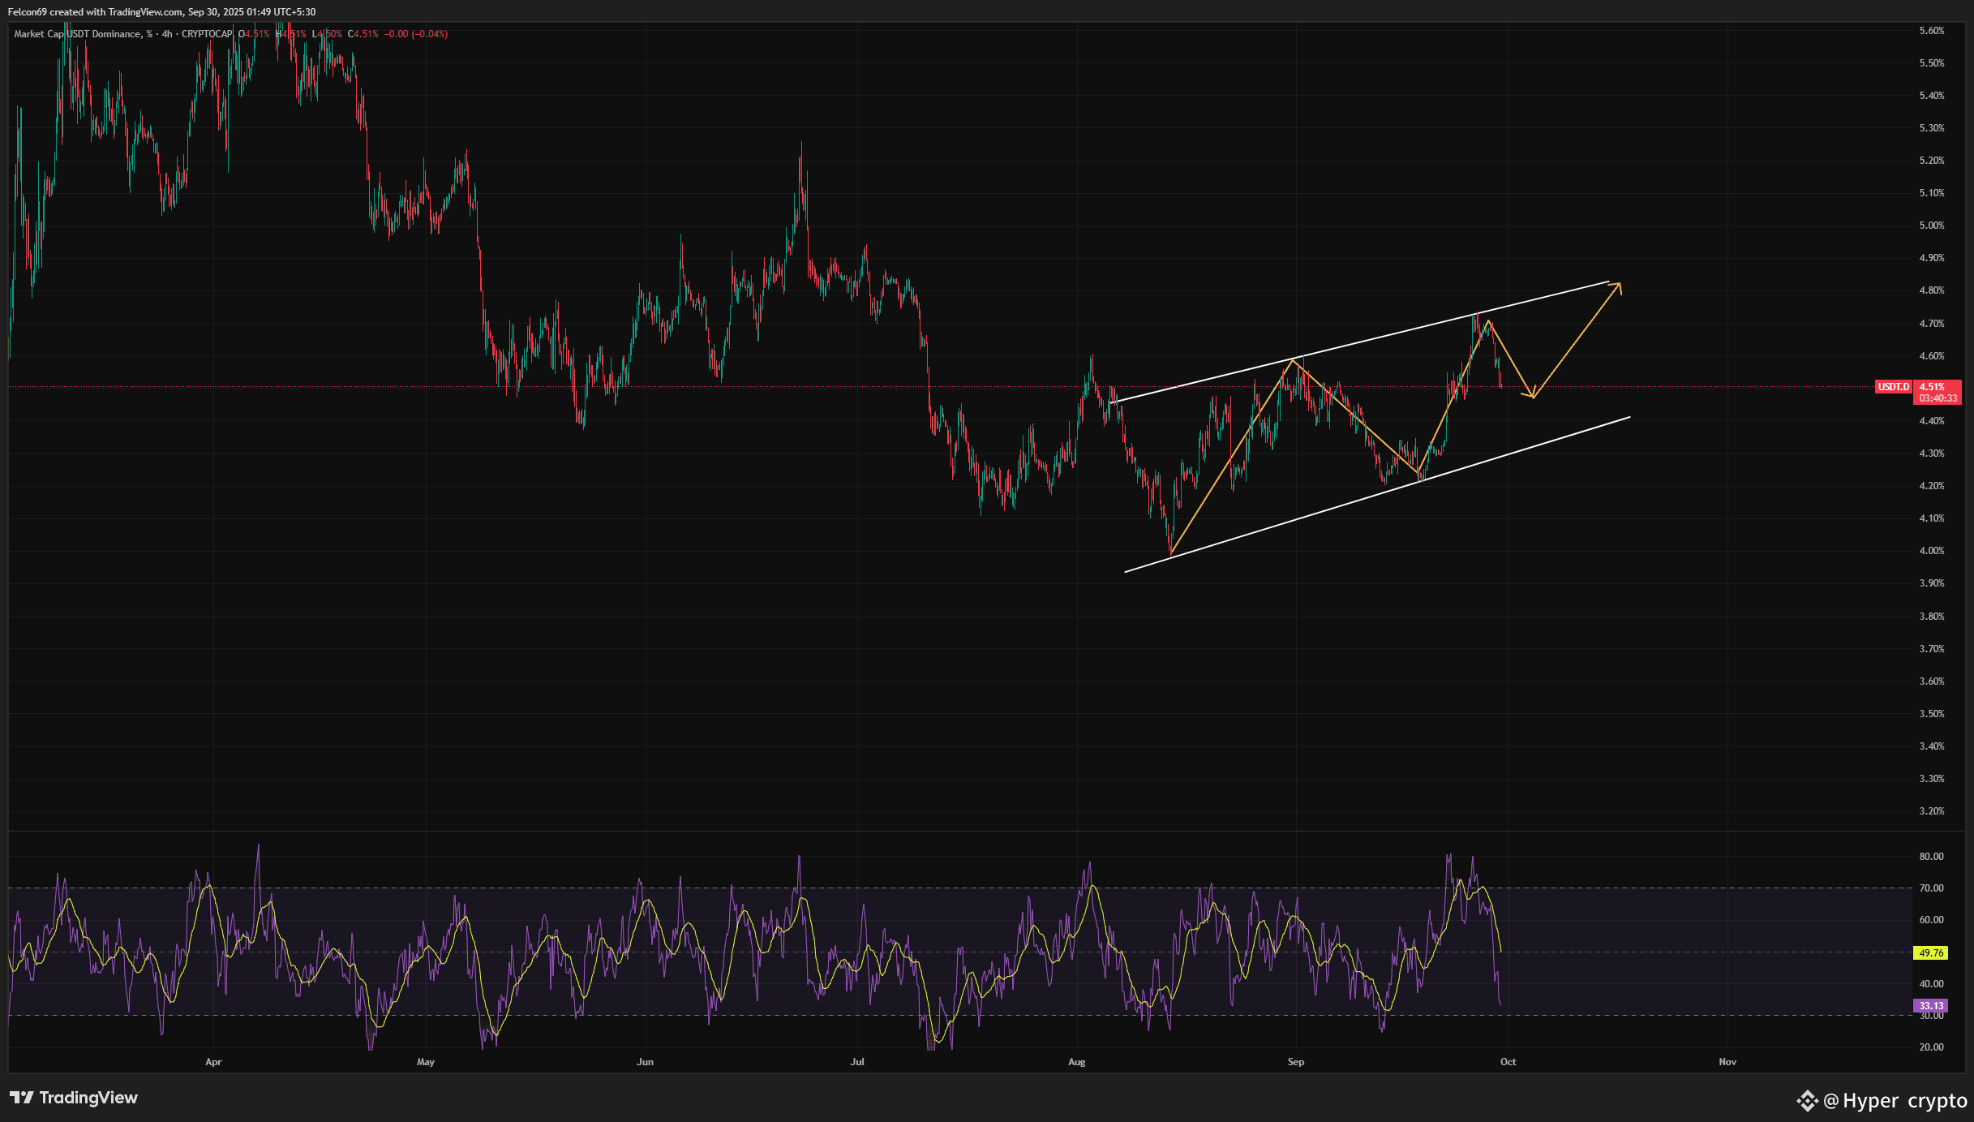
Task: Click the upper orange projection arrowhead
Action: [1618, 286]
